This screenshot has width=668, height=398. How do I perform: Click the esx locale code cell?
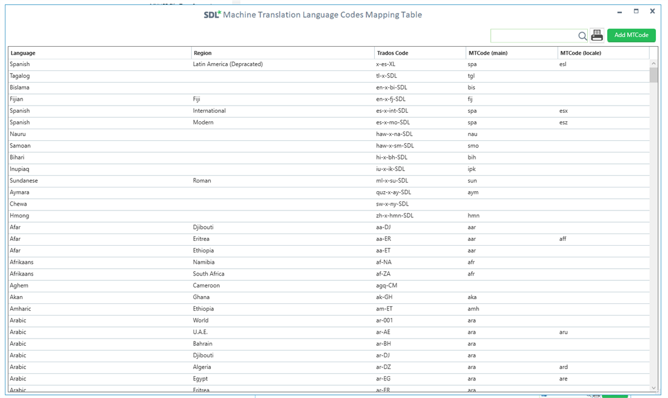564,110
